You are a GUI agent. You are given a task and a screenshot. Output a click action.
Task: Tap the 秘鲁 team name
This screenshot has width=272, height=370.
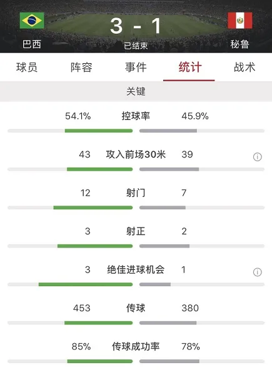(240, 44)
